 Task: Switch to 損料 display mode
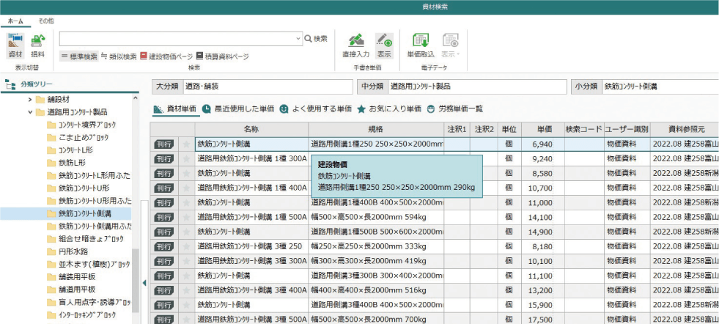coord(38,45)
